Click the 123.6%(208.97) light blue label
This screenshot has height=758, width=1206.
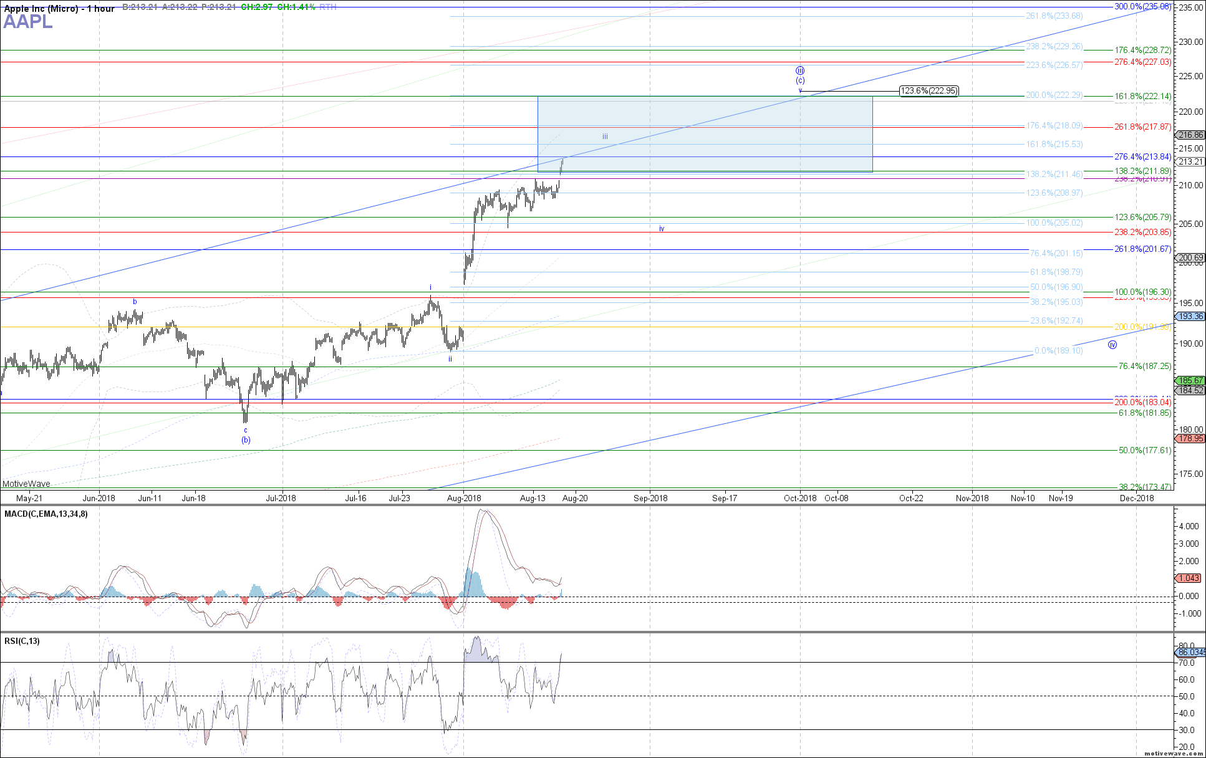pyautogui.click(x=1054, y=193)
